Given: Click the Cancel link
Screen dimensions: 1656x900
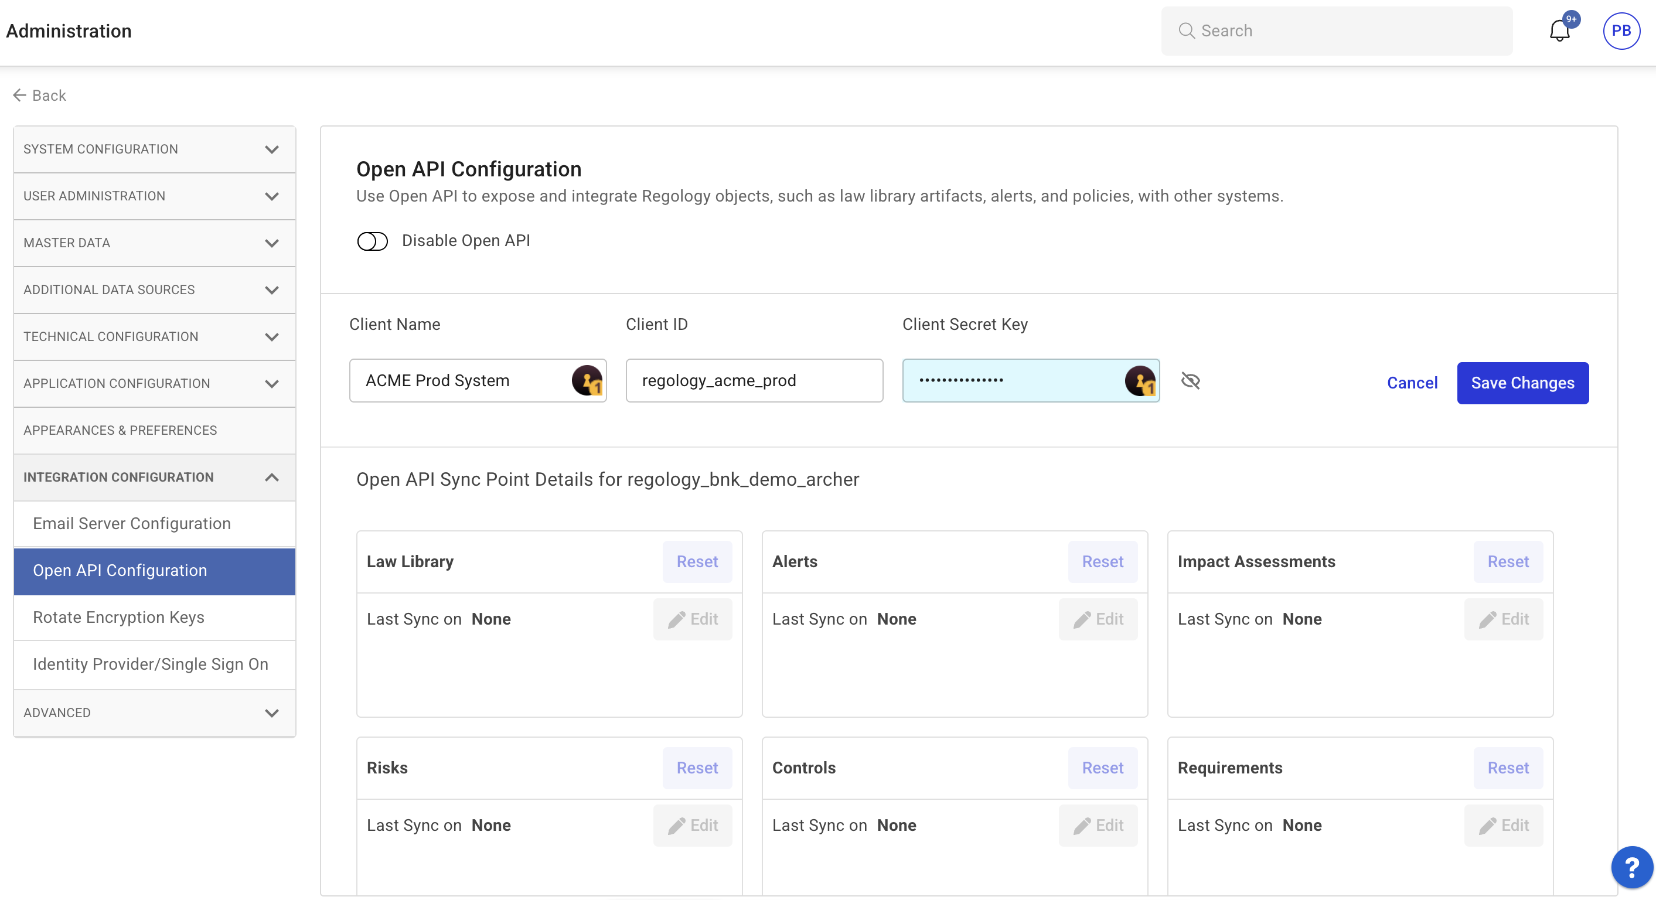Looking at the screenshot, I should [1412, 383].
